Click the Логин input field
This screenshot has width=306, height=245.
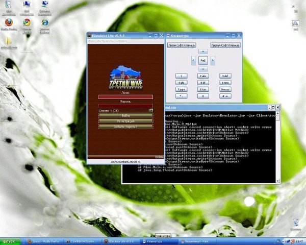pyautogui.click(x=125, y=96)
